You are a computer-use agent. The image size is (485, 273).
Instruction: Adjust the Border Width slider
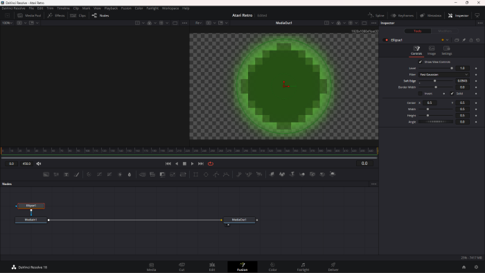pos(436,87)
